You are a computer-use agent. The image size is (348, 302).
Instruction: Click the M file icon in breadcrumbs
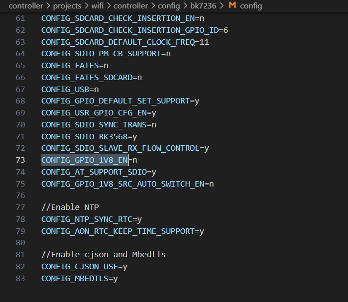(x=232, y=6)
